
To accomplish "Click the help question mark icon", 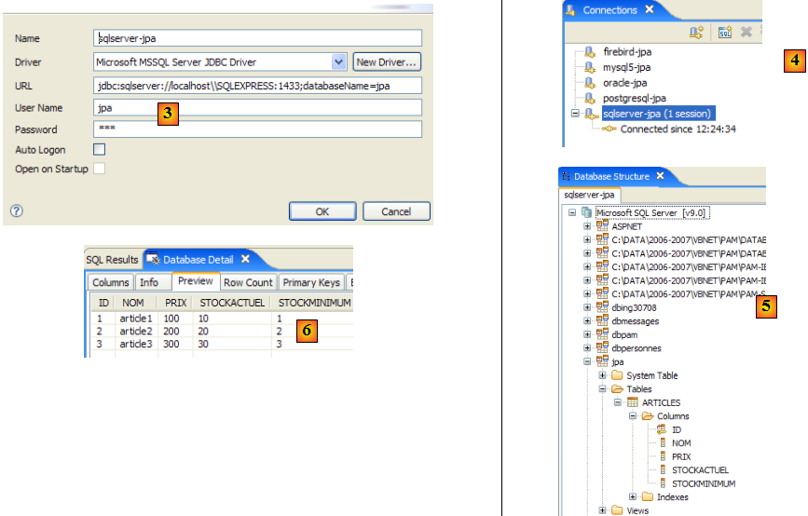I will pos(16,211).
